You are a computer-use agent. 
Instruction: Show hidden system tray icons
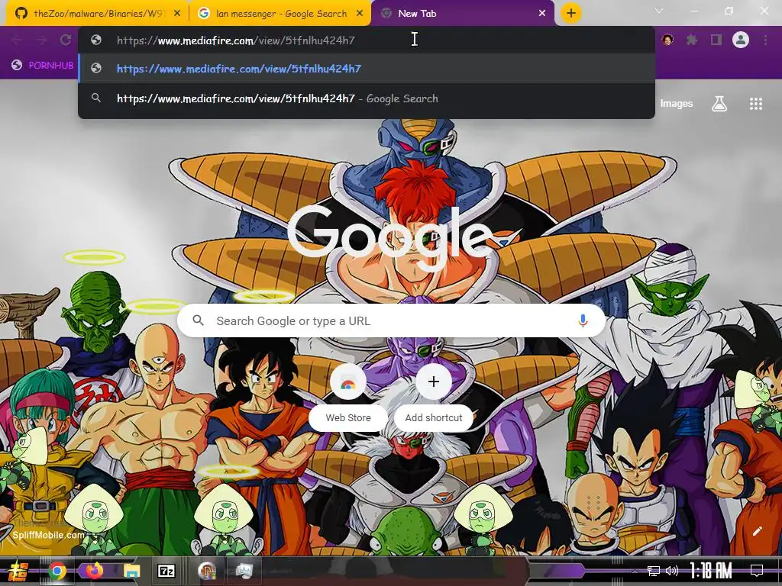pos(635,571)
